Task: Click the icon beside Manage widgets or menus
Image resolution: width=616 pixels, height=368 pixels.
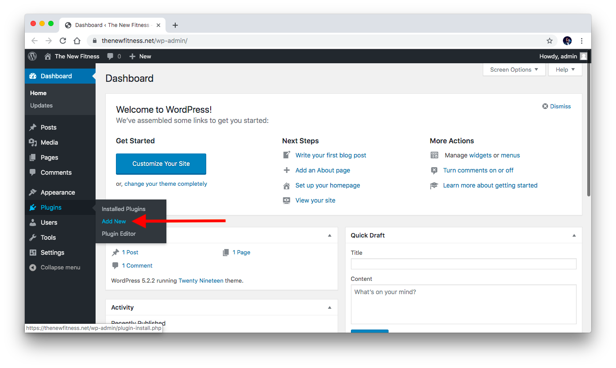Action: coord(435,155)
